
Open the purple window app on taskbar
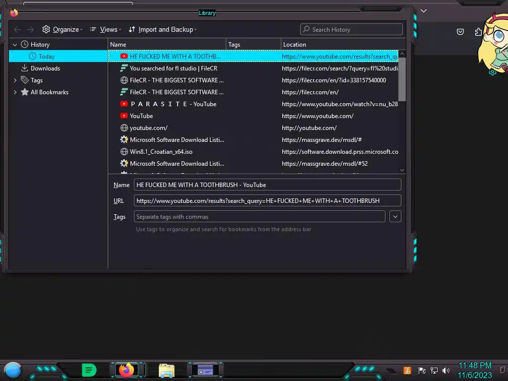click(x=205, y=370)
